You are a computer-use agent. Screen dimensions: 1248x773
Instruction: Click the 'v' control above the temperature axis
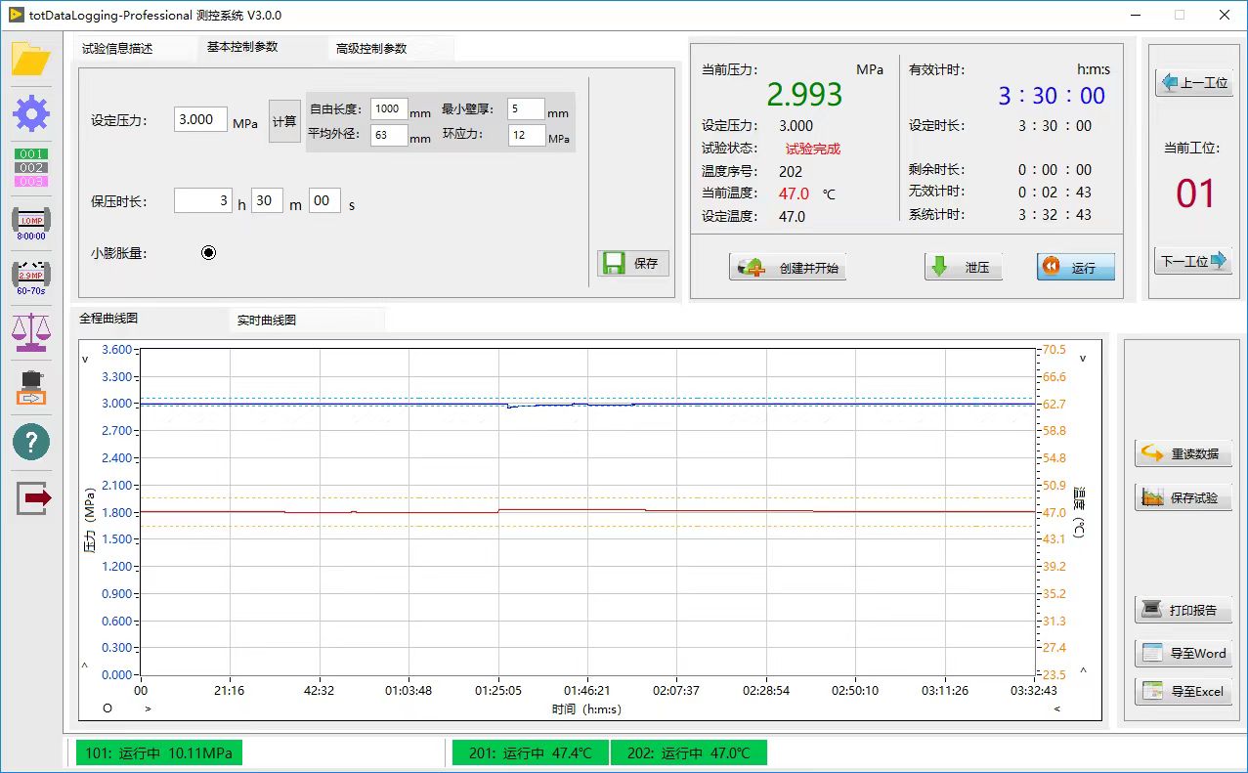point(1082,358)
